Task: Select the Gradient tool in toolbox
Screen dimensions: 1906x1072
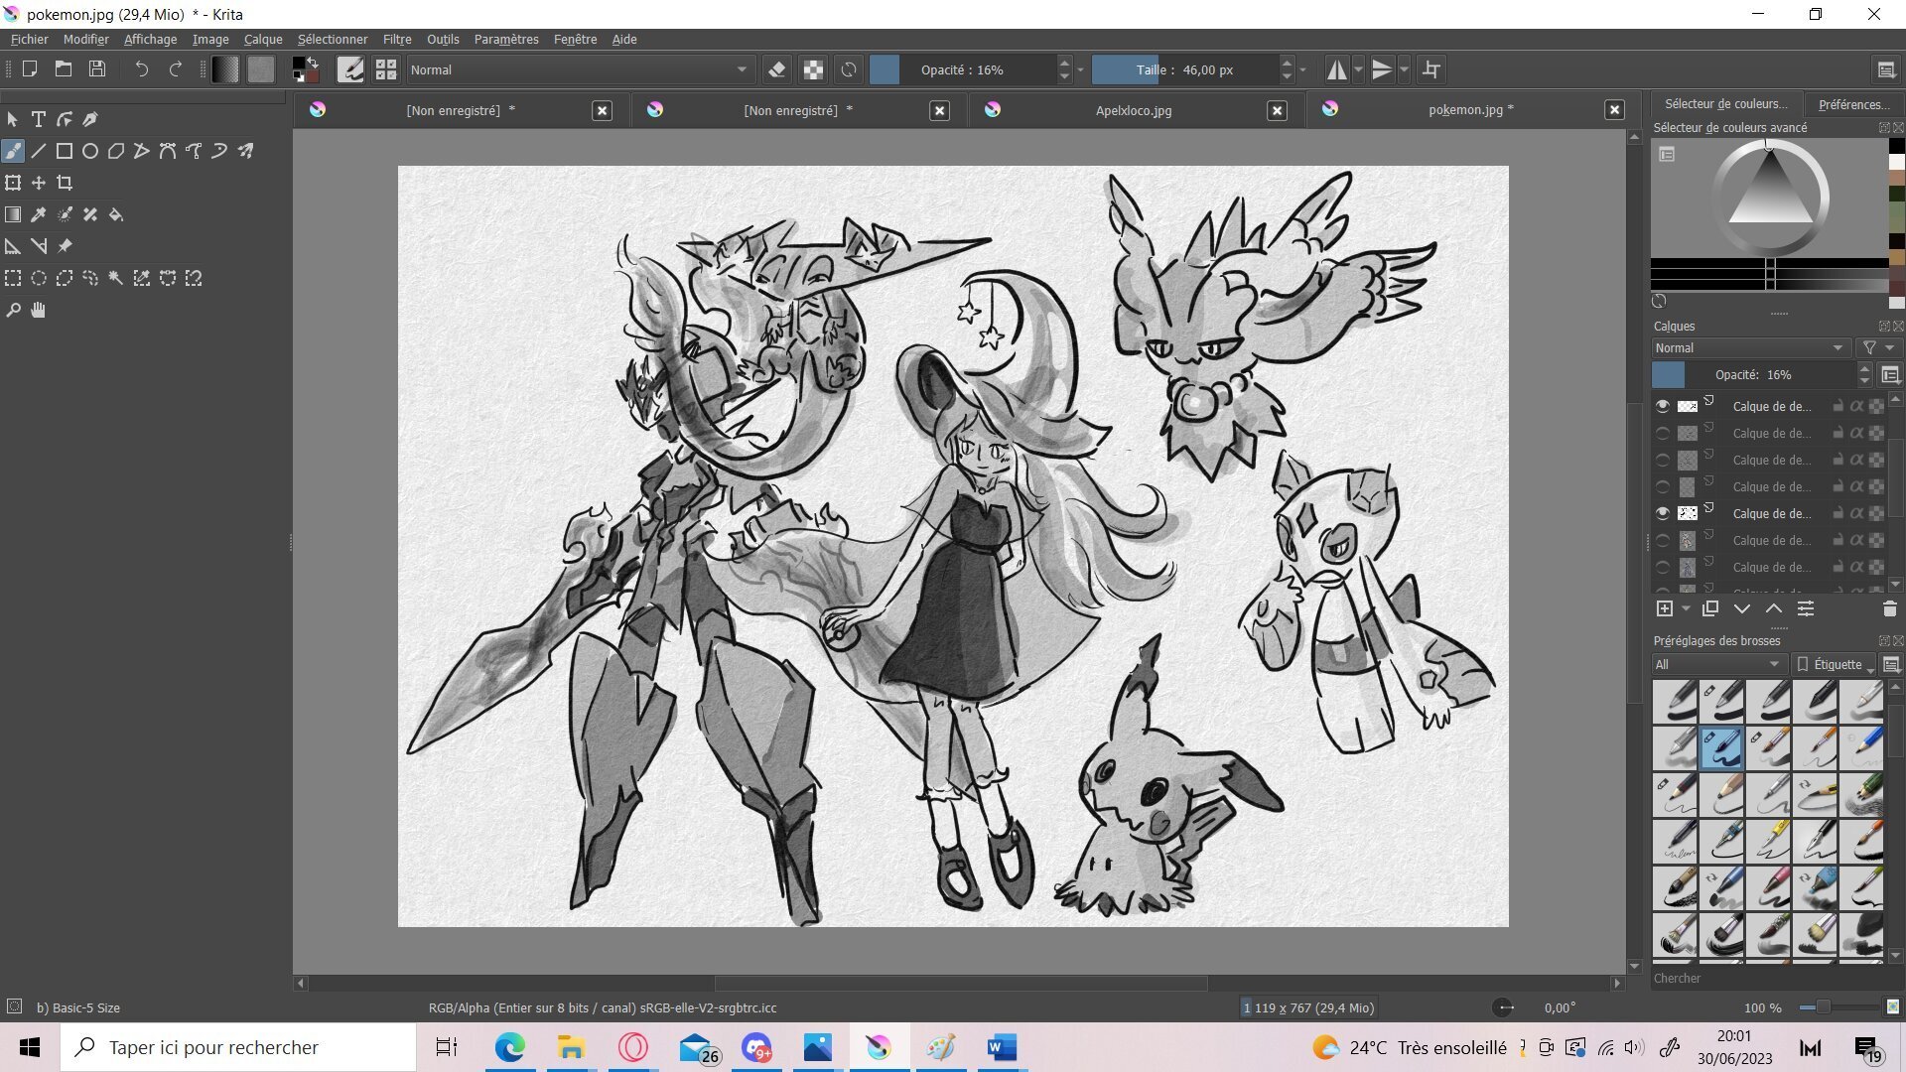Action: [x=13, y=214]
